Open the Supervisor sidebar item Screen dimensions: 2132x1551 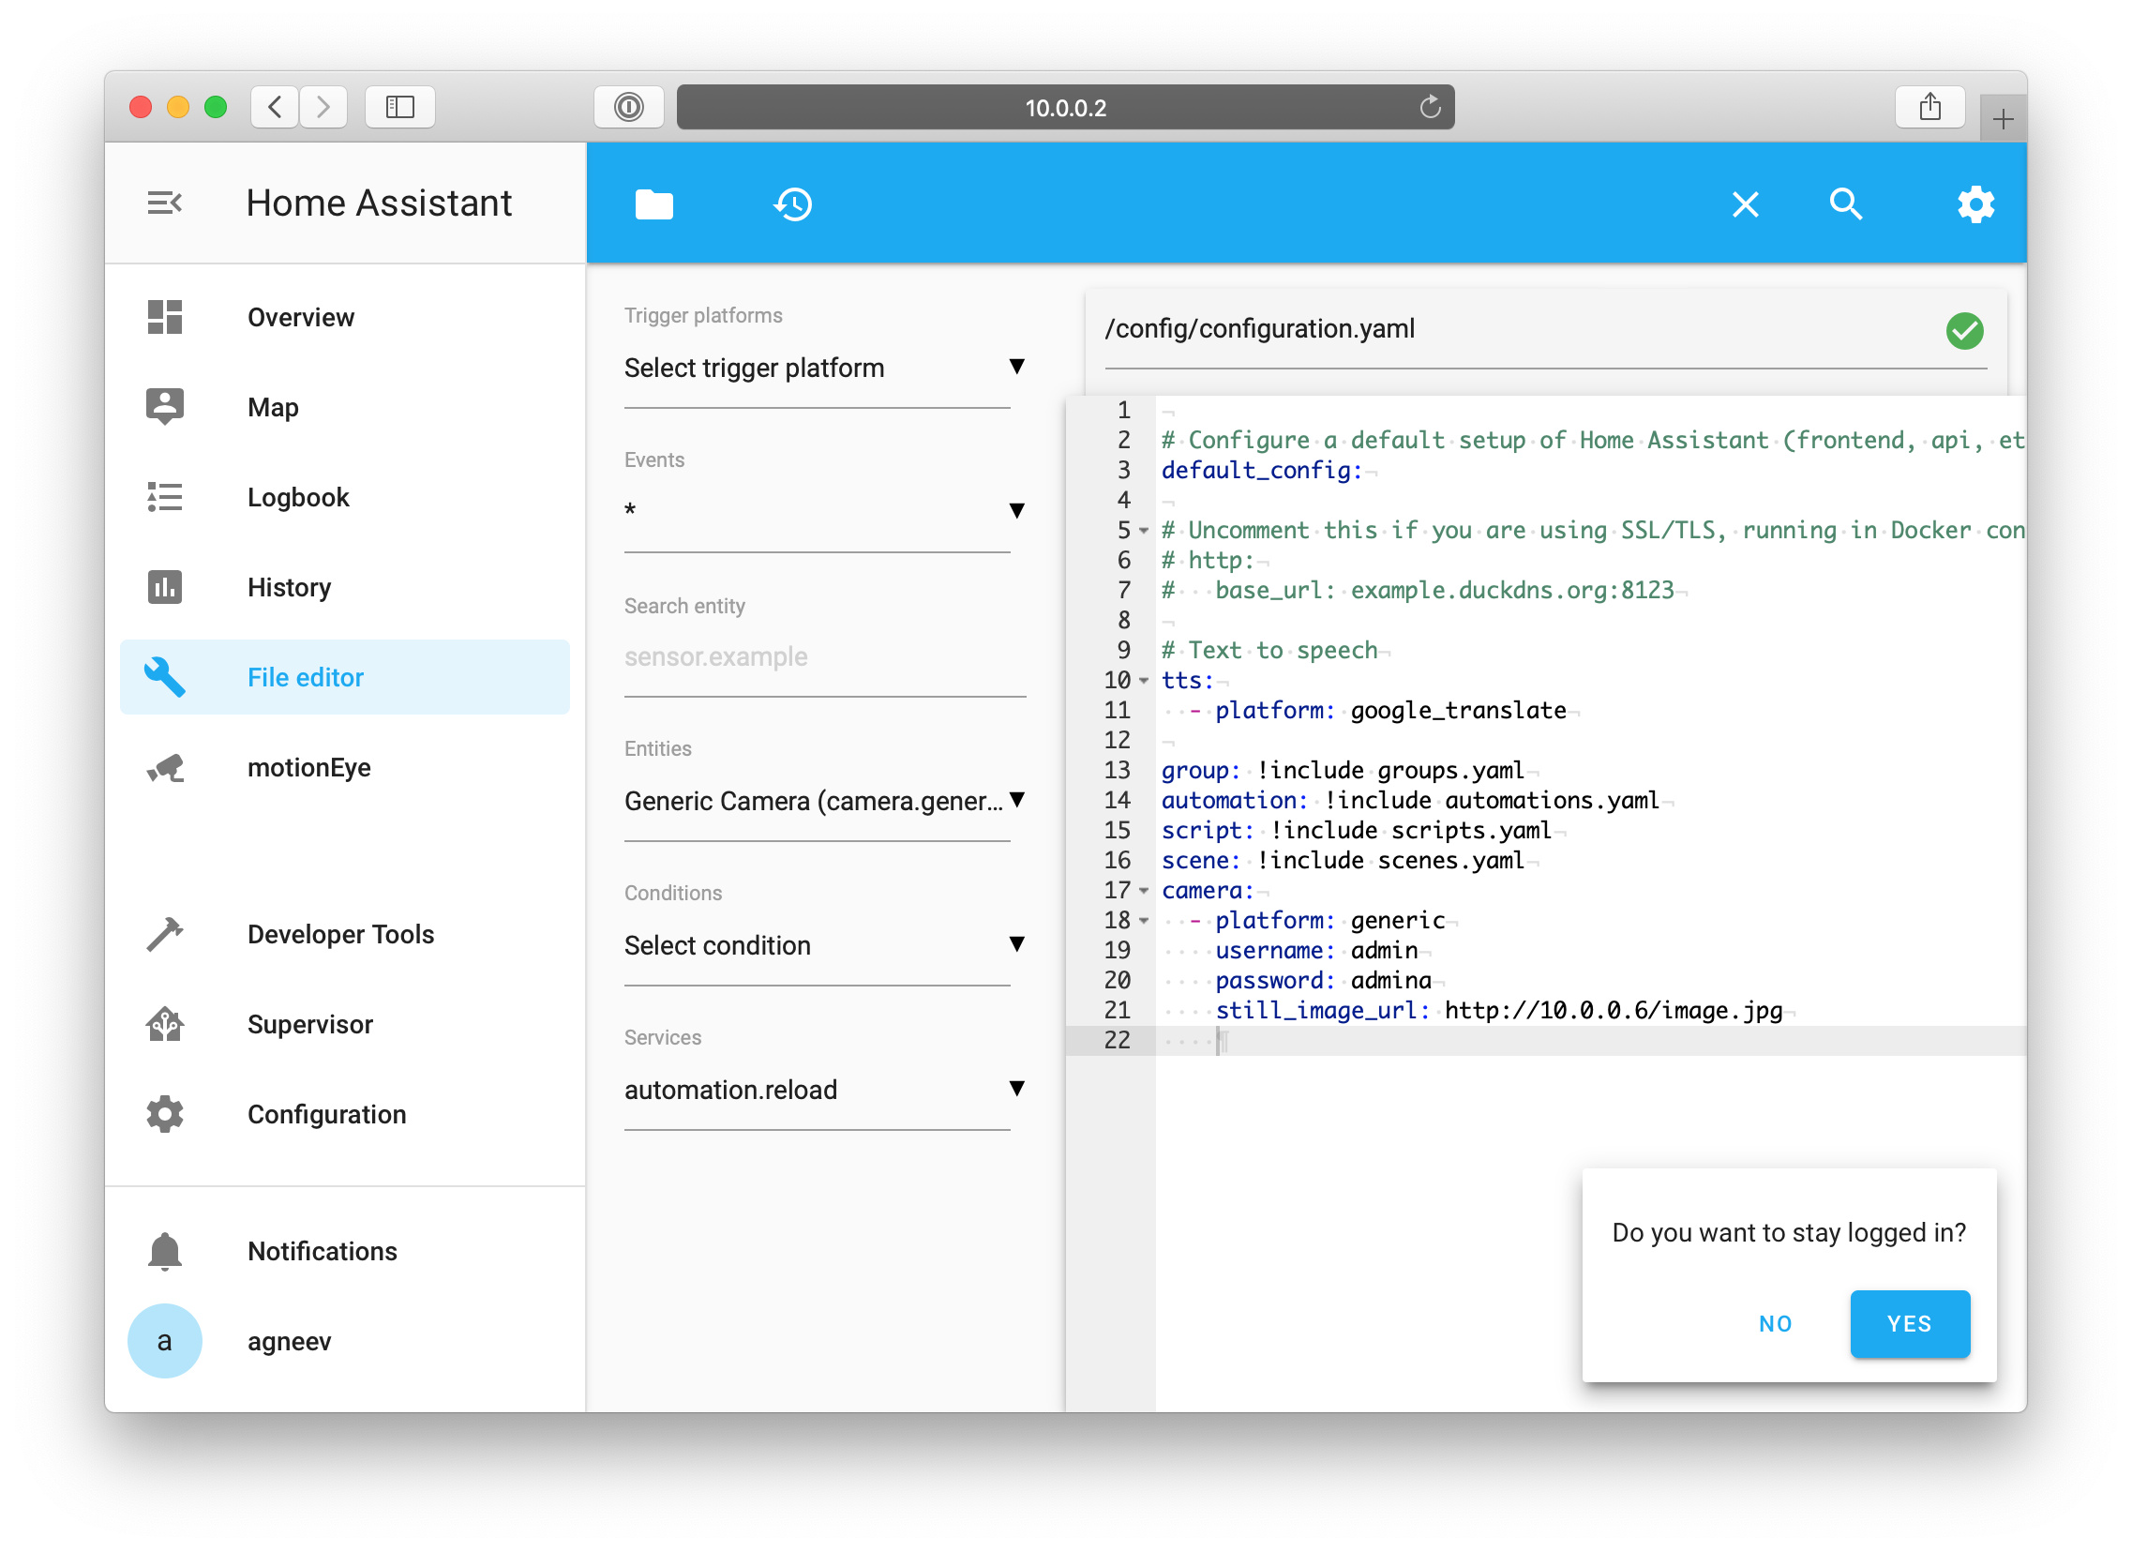309,1024
